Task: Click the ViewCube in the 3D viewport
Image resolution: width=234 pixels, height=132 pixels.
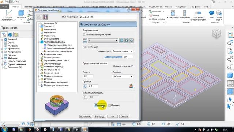Action: click(216, 34)
